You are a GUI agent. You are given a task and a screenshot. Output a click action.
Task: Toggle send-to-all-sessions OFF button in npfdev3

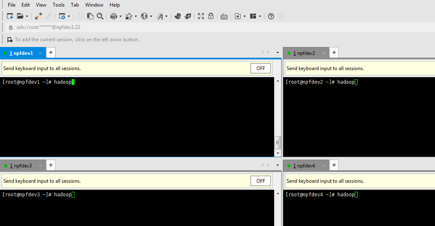click(x=261, y=181)
